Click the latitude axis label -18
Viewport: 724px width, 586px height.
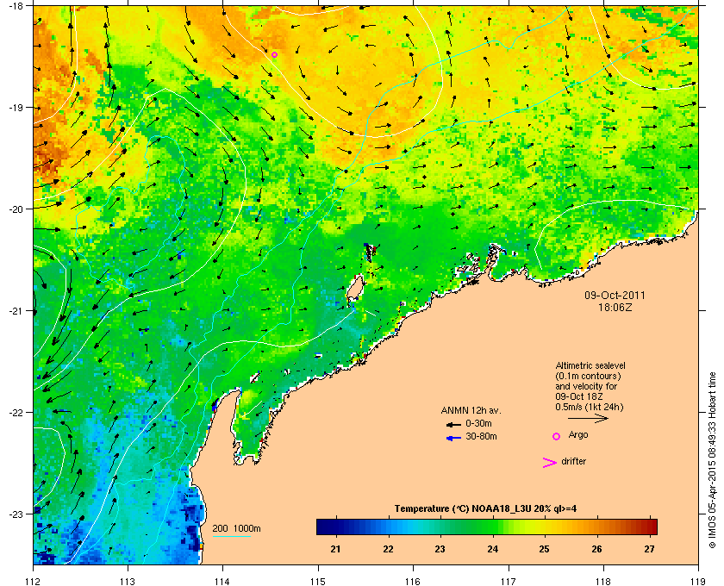(15, 5)
